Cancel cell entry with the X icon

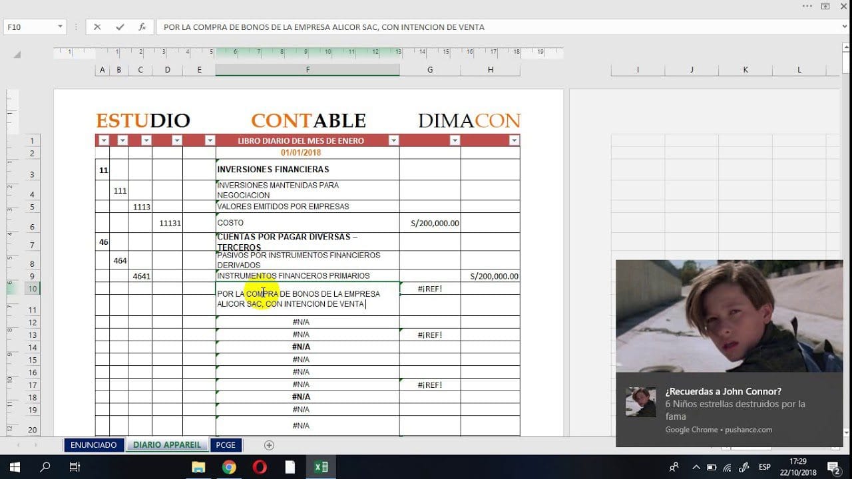coord(99,27)
